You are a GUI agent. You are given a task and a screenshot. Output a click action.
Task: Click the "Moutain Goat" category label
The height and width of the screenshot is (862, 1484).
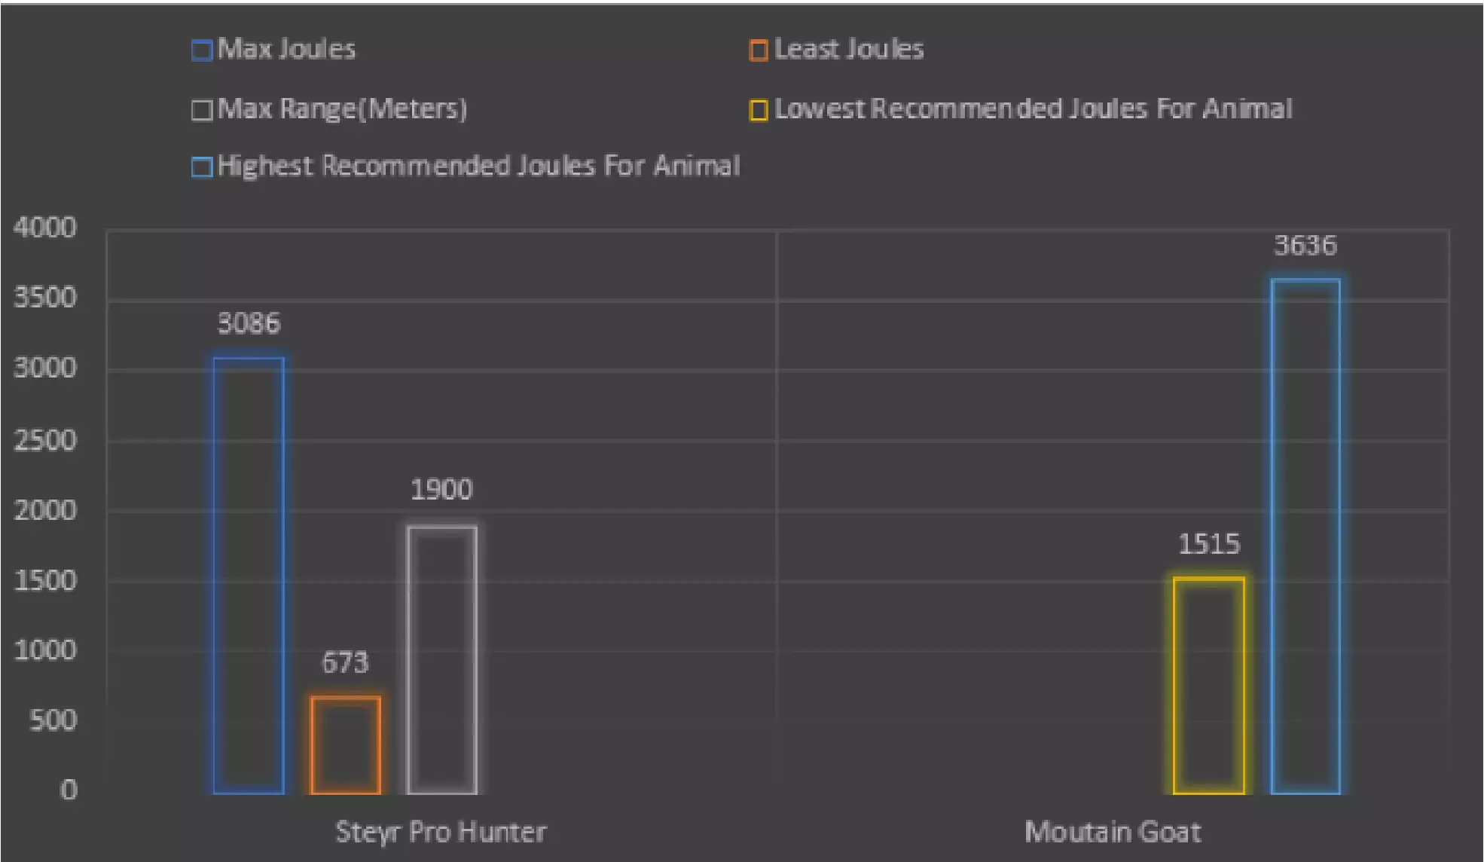(x=1113, y=832)
